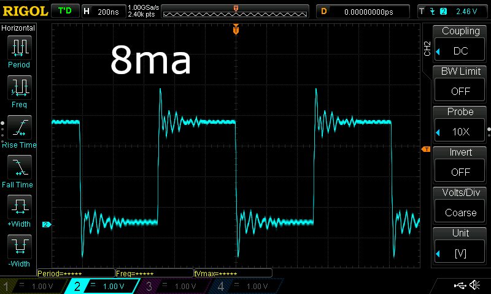Toggle Volts/Div Coarse setting
Image resolution: width=491 pixels, height=294 pixels.
(461, 213)
